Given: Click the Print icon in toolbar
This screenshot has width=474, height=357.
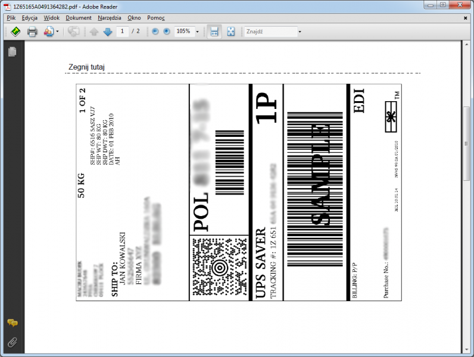Looking at the screenshot, I should (x=32, y=32).
